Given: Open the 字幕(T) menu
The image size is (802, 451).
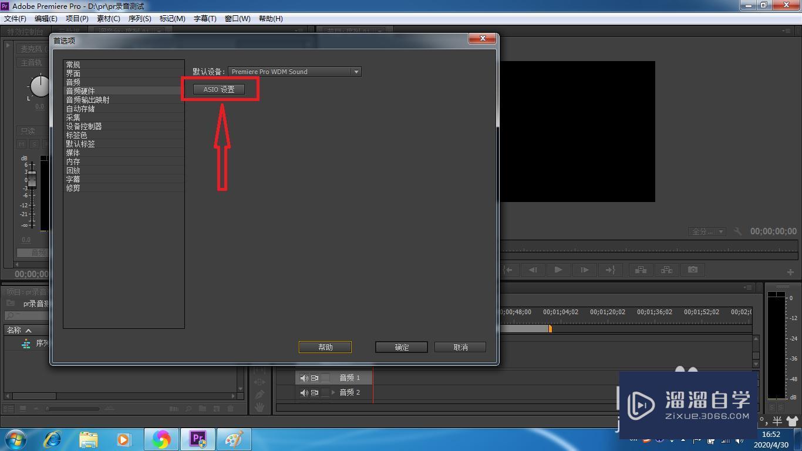Looking at the screenshot, I should click(205, 19).
